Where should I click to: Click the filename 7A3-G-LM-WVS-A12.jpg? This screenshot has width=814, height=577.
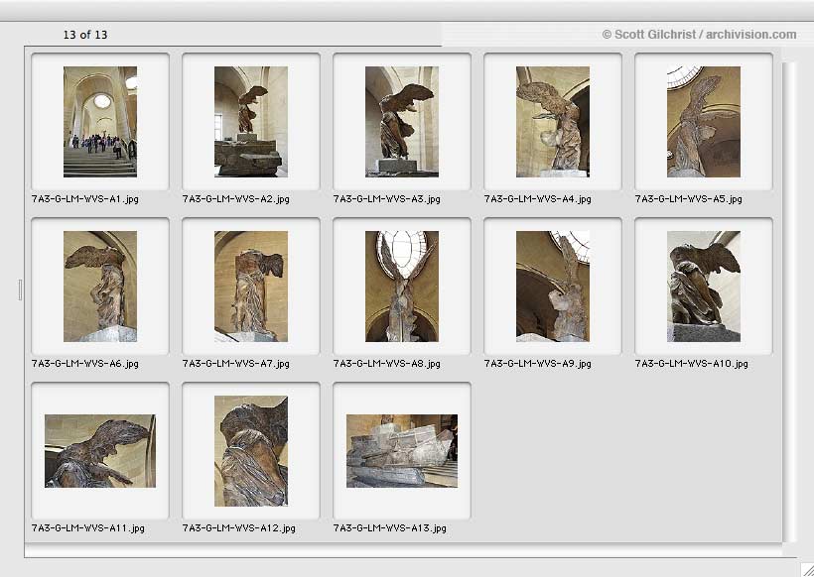pos(239,528)
